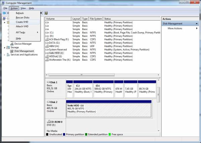The width and height of the screenshot is (201, 143).
Task: Click the Free space legend swatch
Action: coord(110,134)
